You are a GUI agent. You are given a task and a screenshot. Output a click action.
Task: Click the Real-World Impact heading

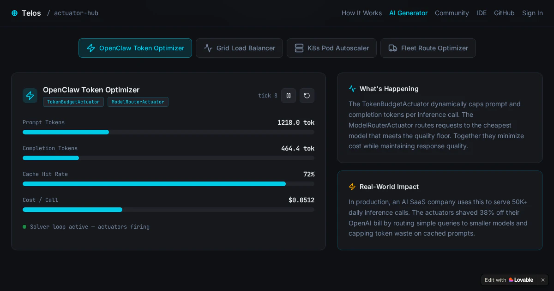(x=389, y=187)
